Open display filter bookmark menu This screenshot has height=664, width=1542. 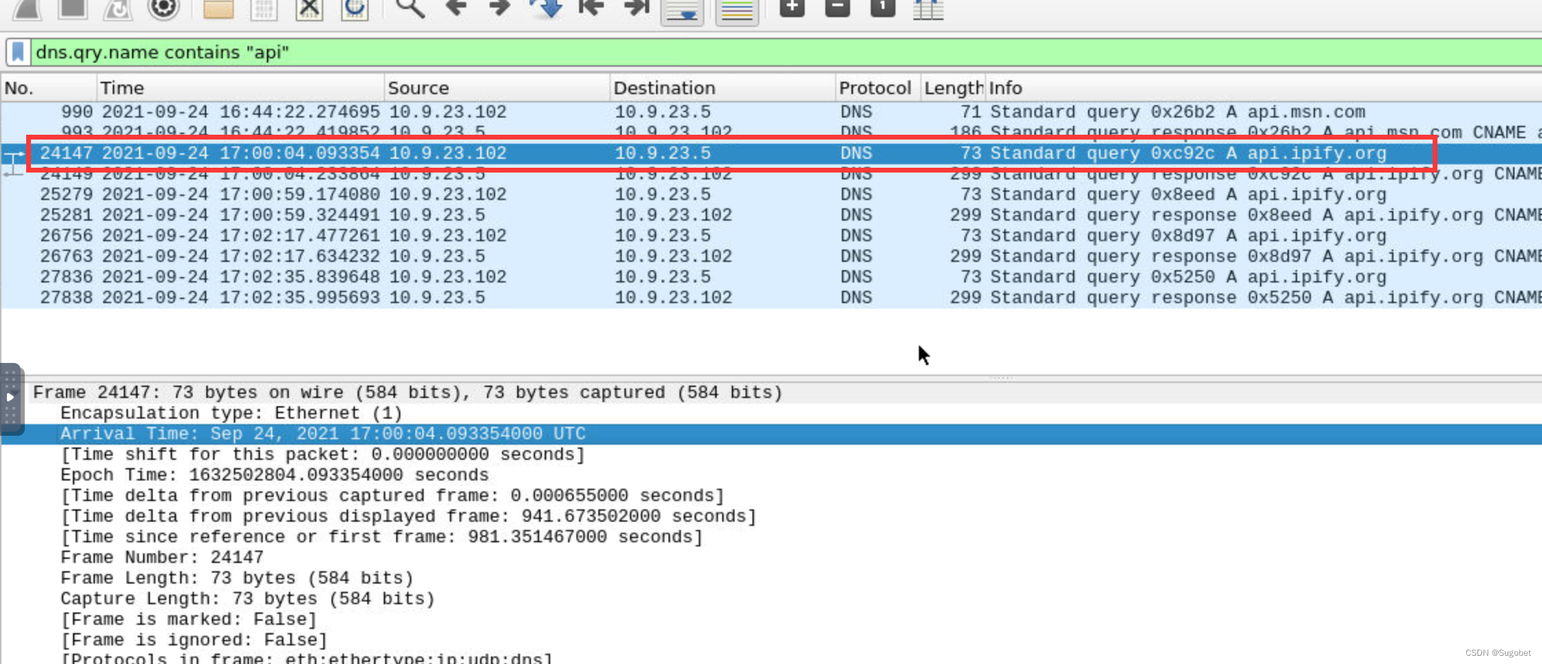click(19, 52)
